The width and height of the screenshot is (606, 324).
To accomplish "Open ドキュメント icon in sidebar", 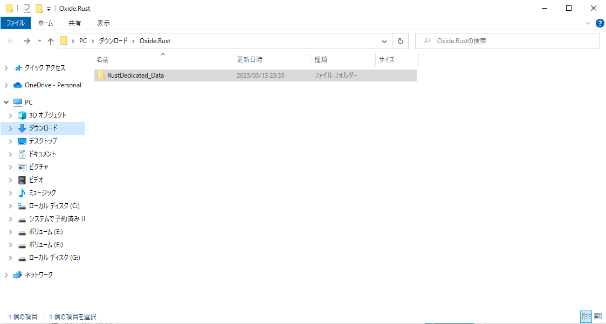I will point(22,154).
